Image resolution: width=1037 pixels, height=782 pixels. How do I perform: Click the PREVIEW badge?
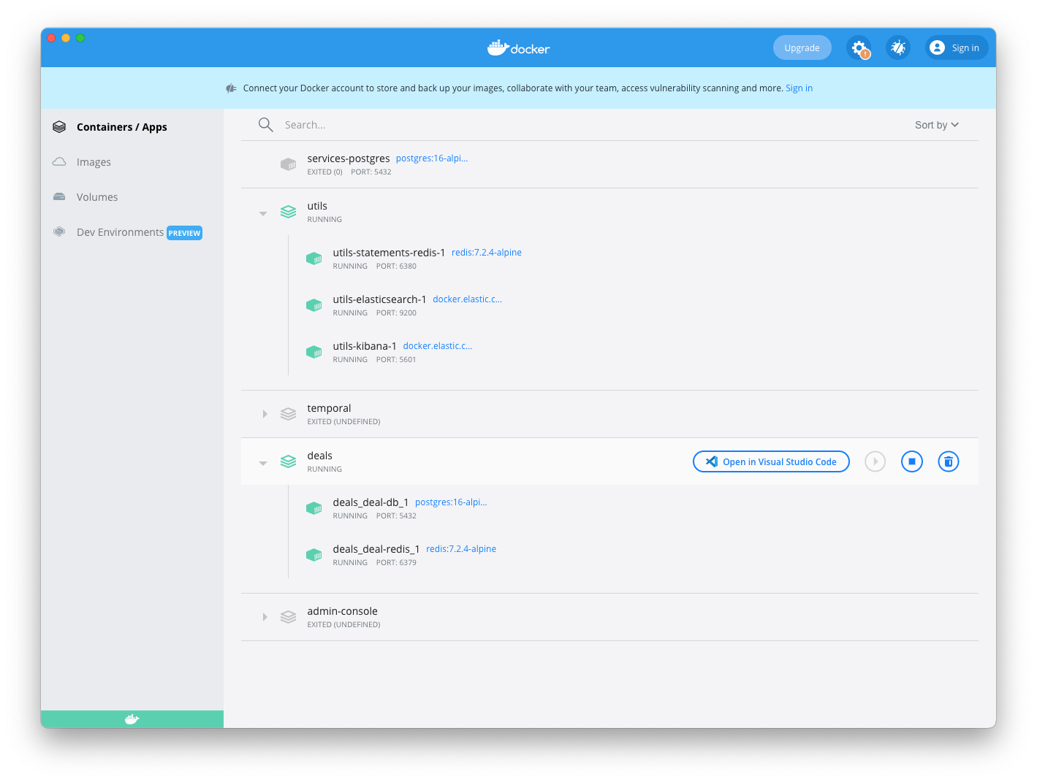click(184, 233)
